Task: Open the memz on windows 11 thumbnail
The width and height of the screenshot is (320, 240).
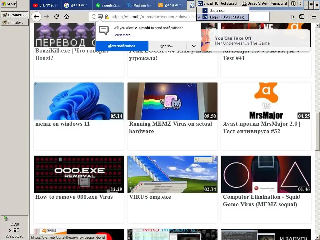Action: point(79,101)
